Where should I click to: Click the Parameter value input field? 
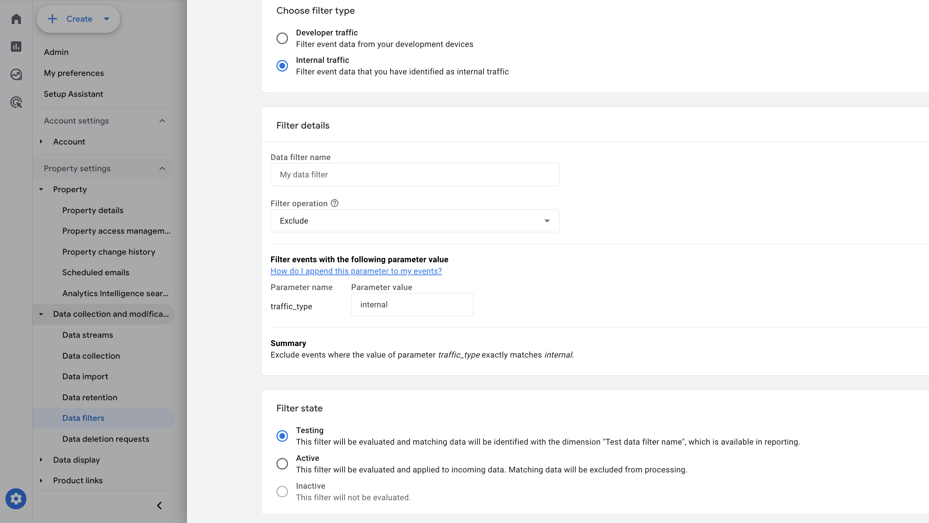[412, 304]
